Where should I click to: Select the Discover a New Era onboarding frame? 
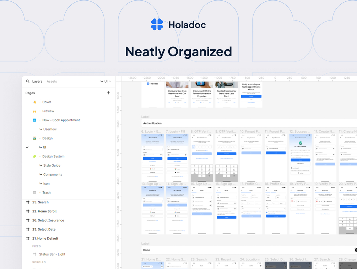tap(177, 95)
